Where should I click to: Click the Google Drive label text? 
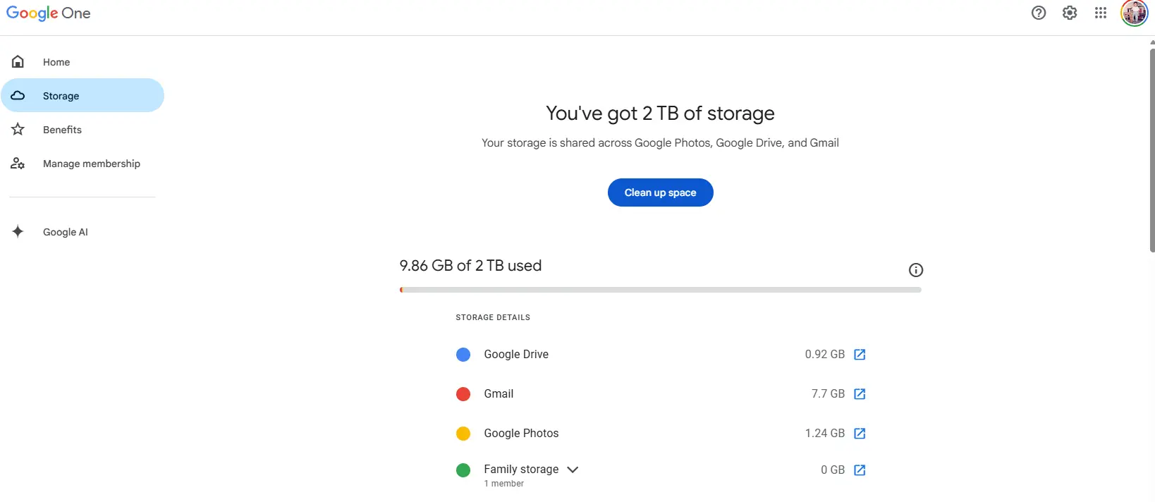516,355
